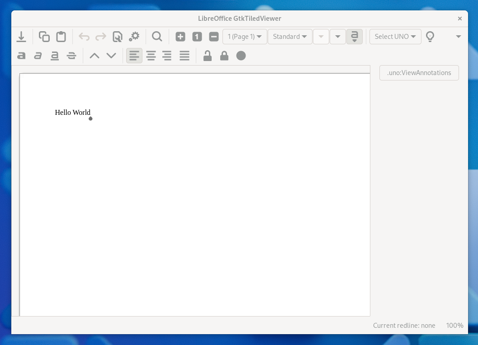
Task: Open the Standard mode dropdown
Action: pyautogui.click(x=290, y=37)
